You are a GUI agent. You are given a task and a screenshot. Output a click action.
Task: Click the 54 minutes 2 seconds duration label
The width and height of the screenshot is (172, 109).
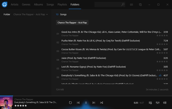point(157,90)
